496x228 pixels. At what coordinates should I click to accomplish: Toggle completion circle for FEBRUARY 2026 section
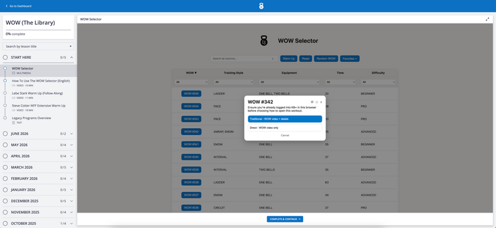coord(6,178)
